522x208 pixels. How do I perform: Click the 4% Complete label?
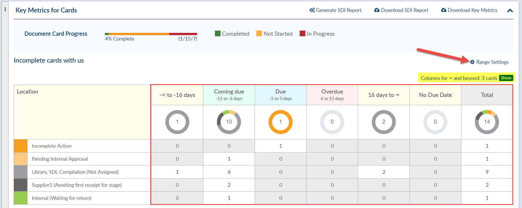[119, 39]
